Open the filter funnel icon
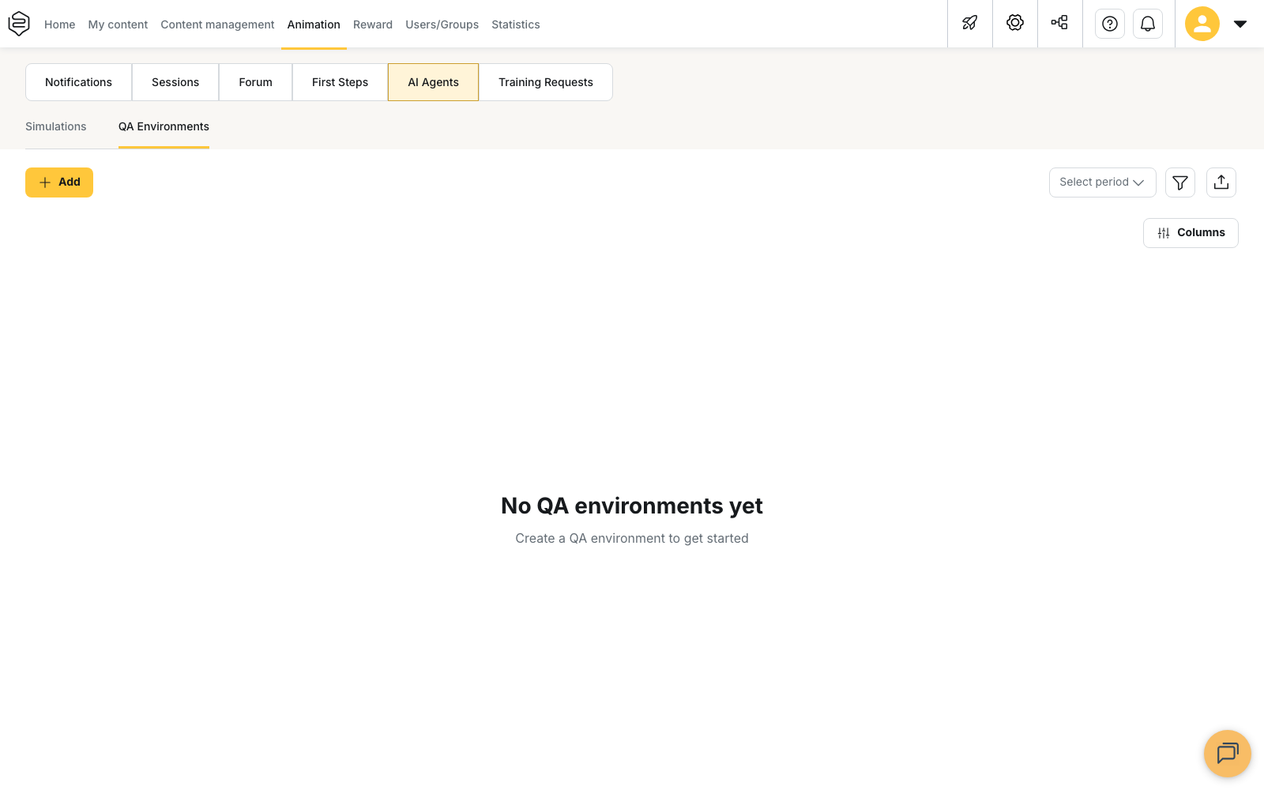 [1180, 182]
